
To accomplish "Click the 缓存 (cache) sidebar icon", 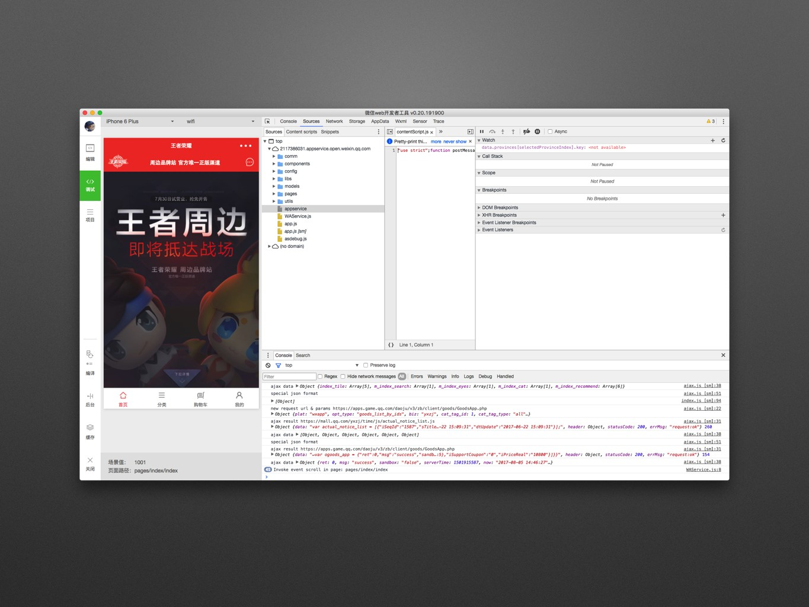I will (x=90, y=432).
